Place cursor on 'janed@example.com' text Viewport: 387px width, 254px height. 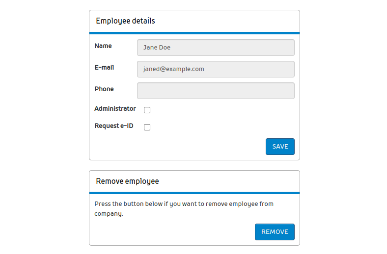pyautogui.click(x=173, y=69)
